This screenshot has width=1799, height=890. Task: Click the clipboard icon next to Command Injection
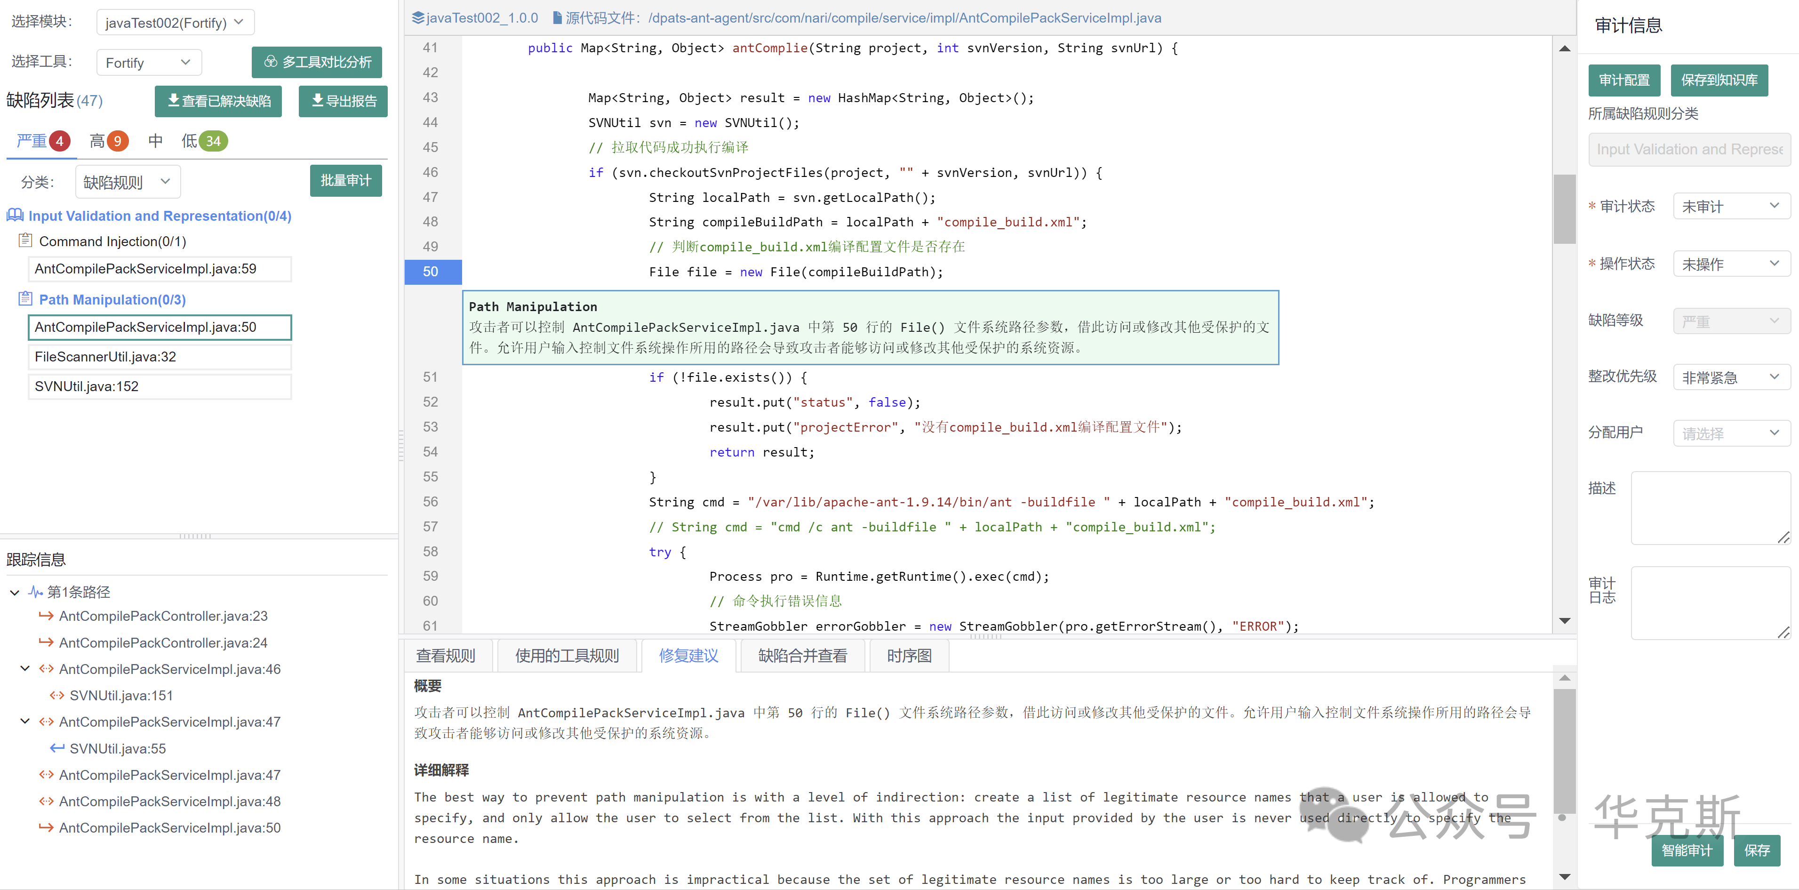point(25,241)
